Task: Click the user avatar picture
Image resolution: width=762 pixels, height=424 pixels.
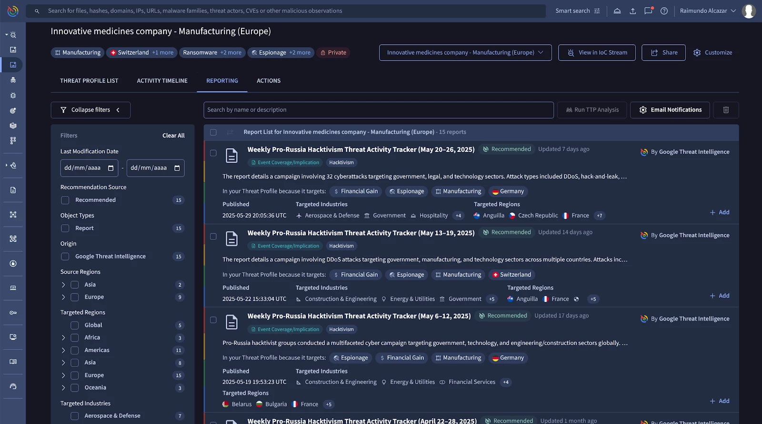Action: (749, 10)
